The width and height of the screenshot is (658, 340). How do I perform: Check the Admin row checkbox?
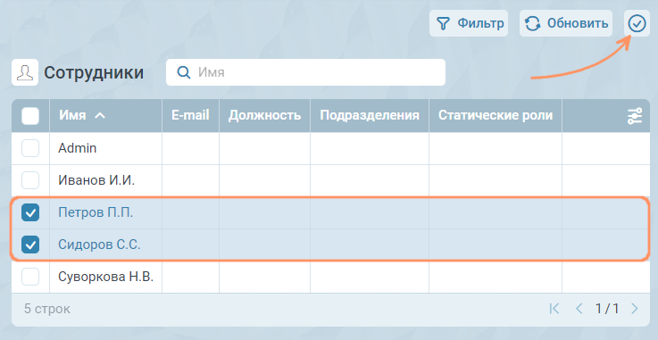(30, 148)
